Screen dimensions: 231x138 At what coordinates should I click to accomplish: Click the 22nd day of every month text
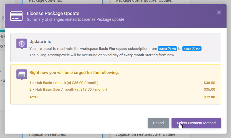(123, 55)
